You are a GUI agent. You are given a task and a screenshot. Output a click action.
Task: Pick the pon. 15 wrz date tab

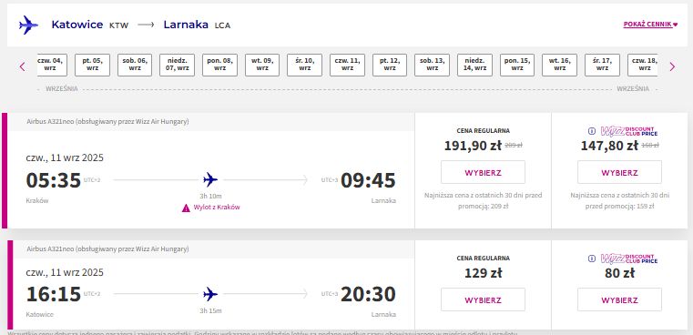517,65
